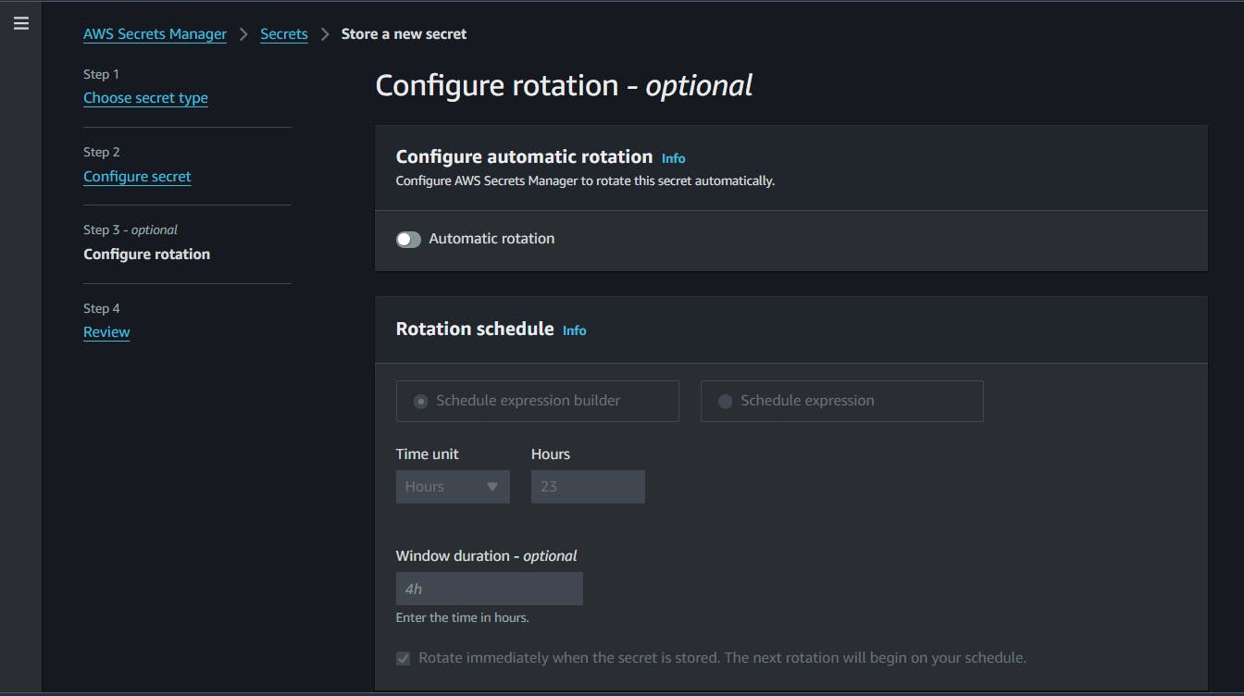Open the Time unit Hours dropdown
The height and width of the screenshot is (696, 1244).
pyautogui.click(x=453, y=487)
